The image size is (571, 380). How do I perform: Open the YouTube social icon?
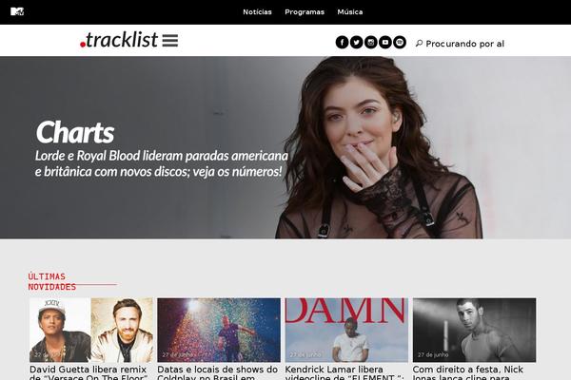tap(384, 42)
